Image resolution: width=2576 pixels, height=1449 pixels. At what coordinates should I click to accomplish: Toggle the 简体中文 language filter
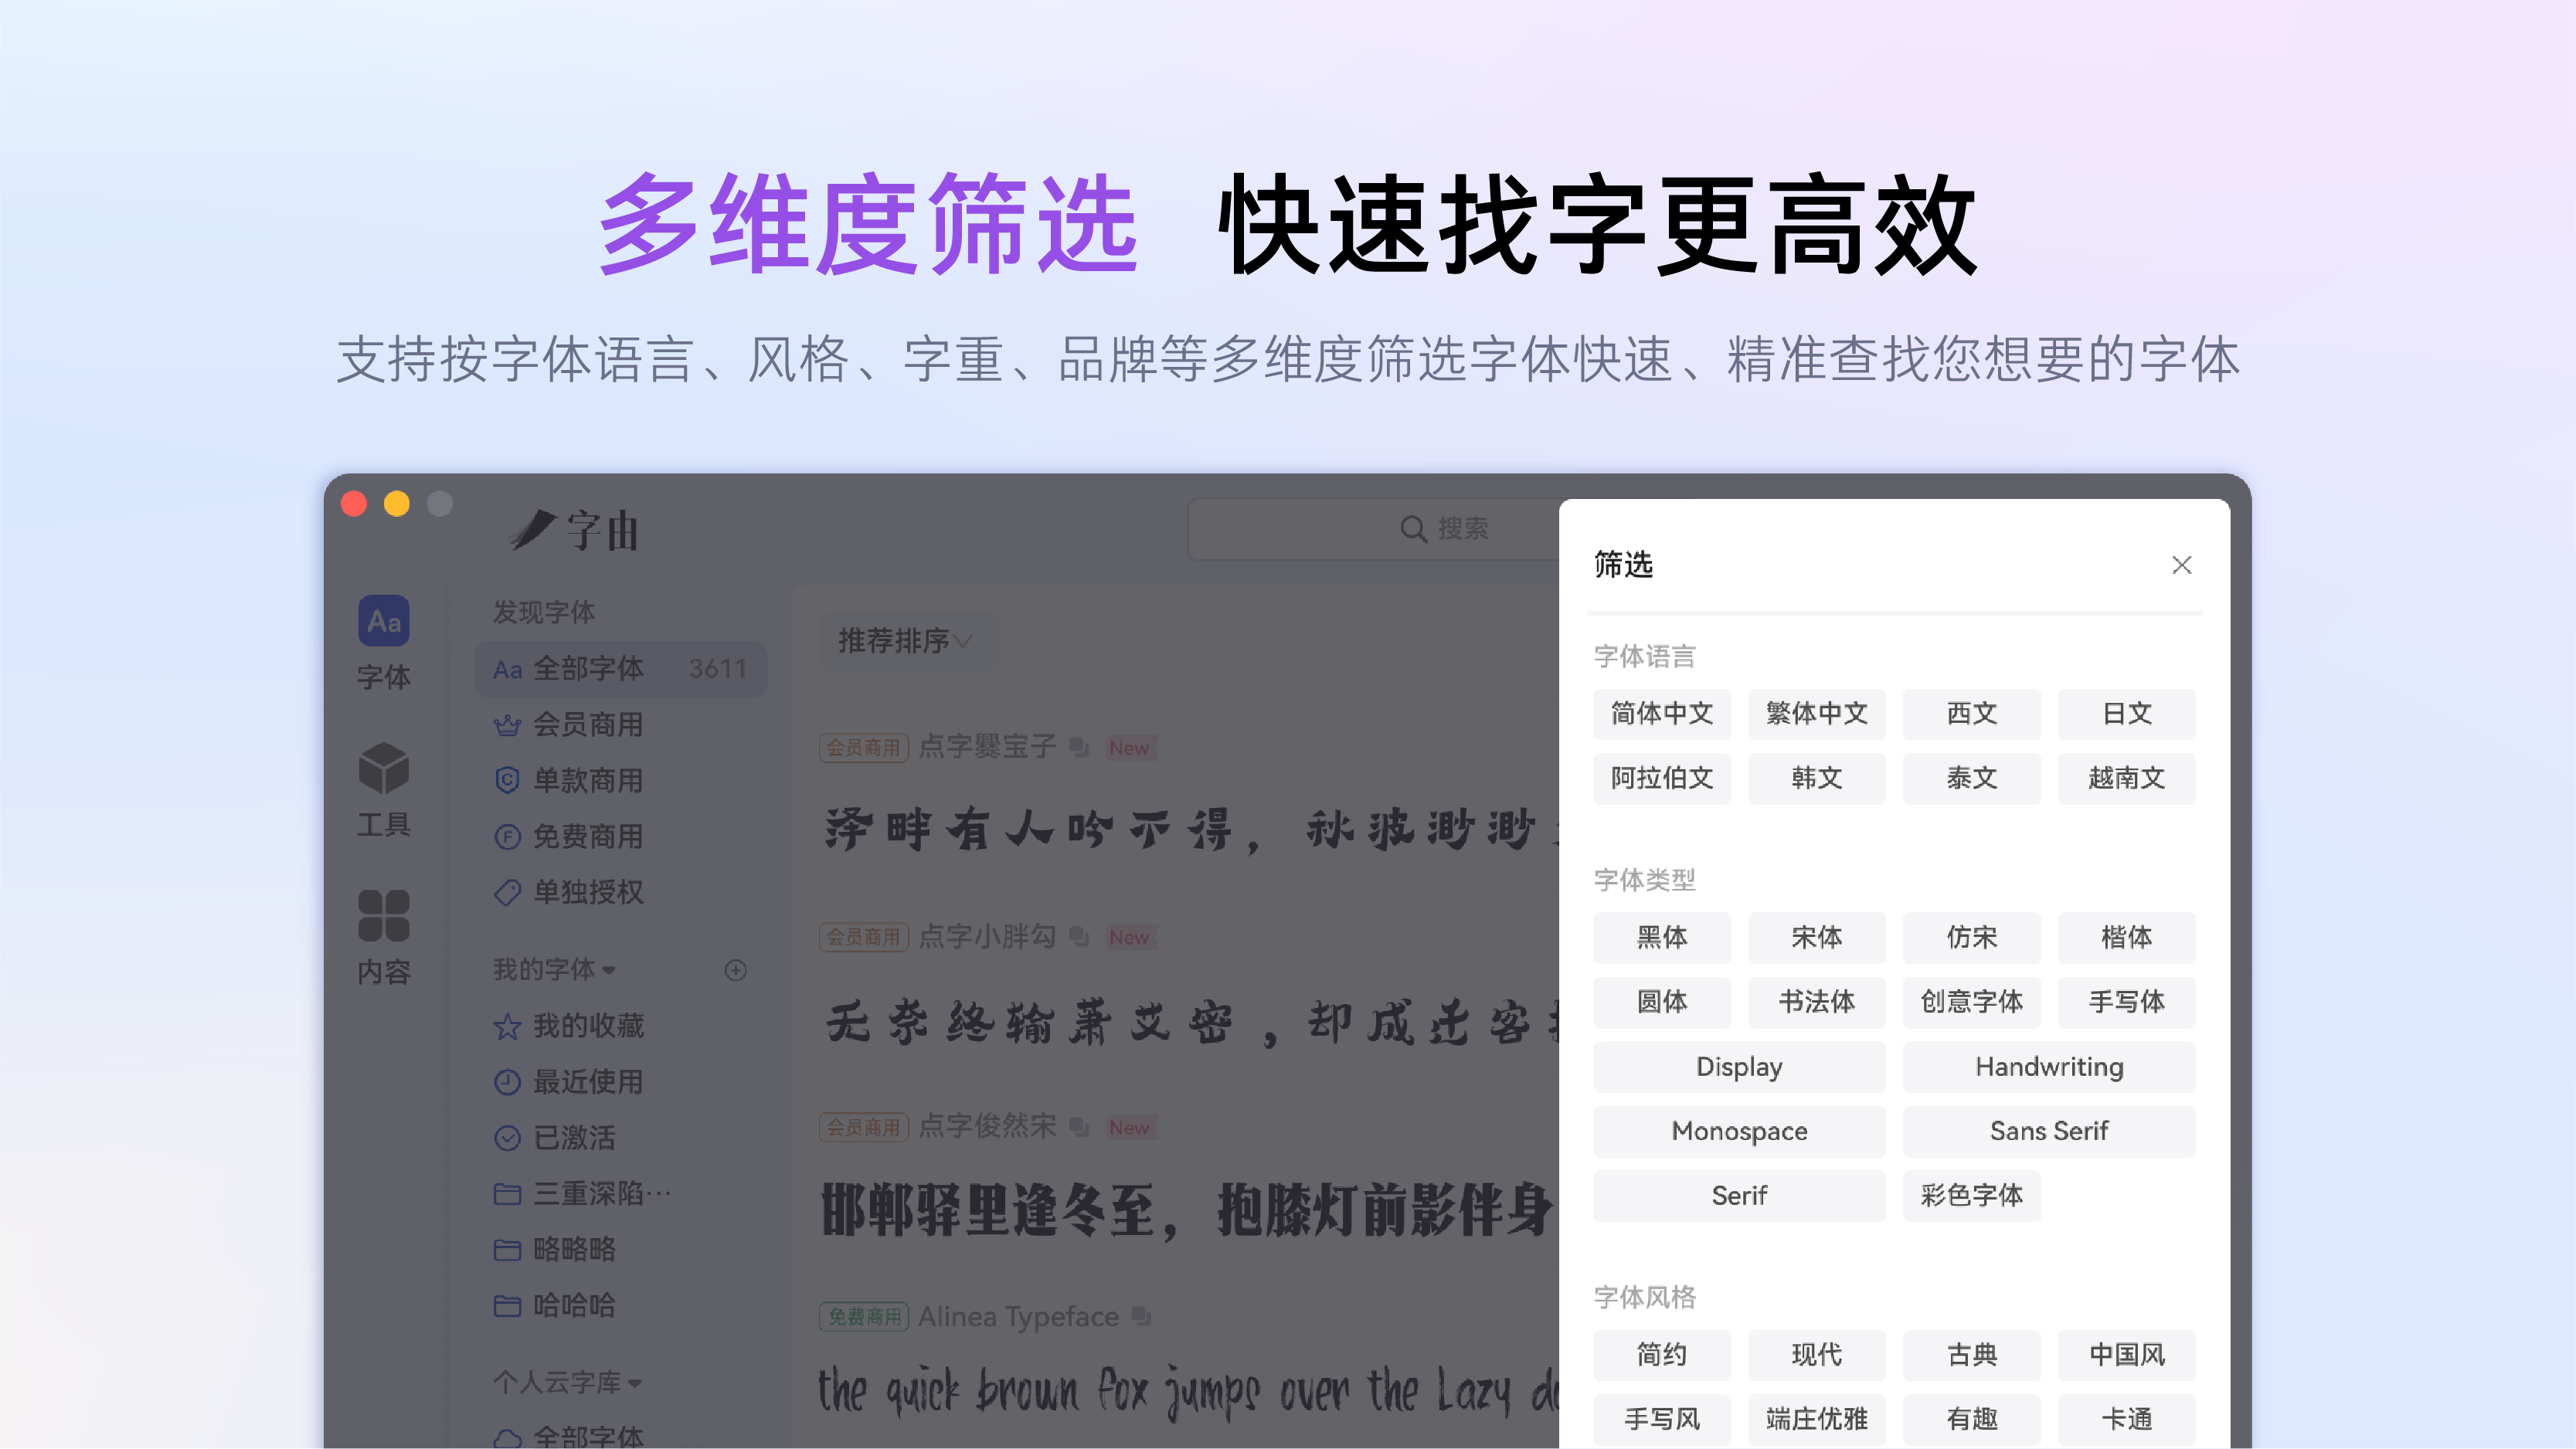tap(1662, 714)
